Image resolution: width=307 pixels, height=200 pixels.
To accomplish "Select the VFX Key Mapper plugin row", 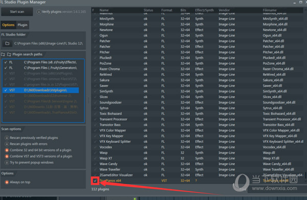I will 198,136.
